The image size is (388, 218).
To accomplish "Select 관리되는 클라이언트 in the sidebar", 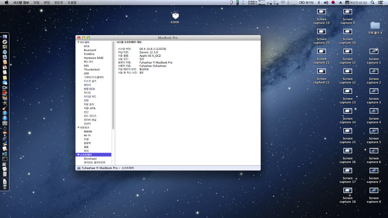I will (94, 162).
